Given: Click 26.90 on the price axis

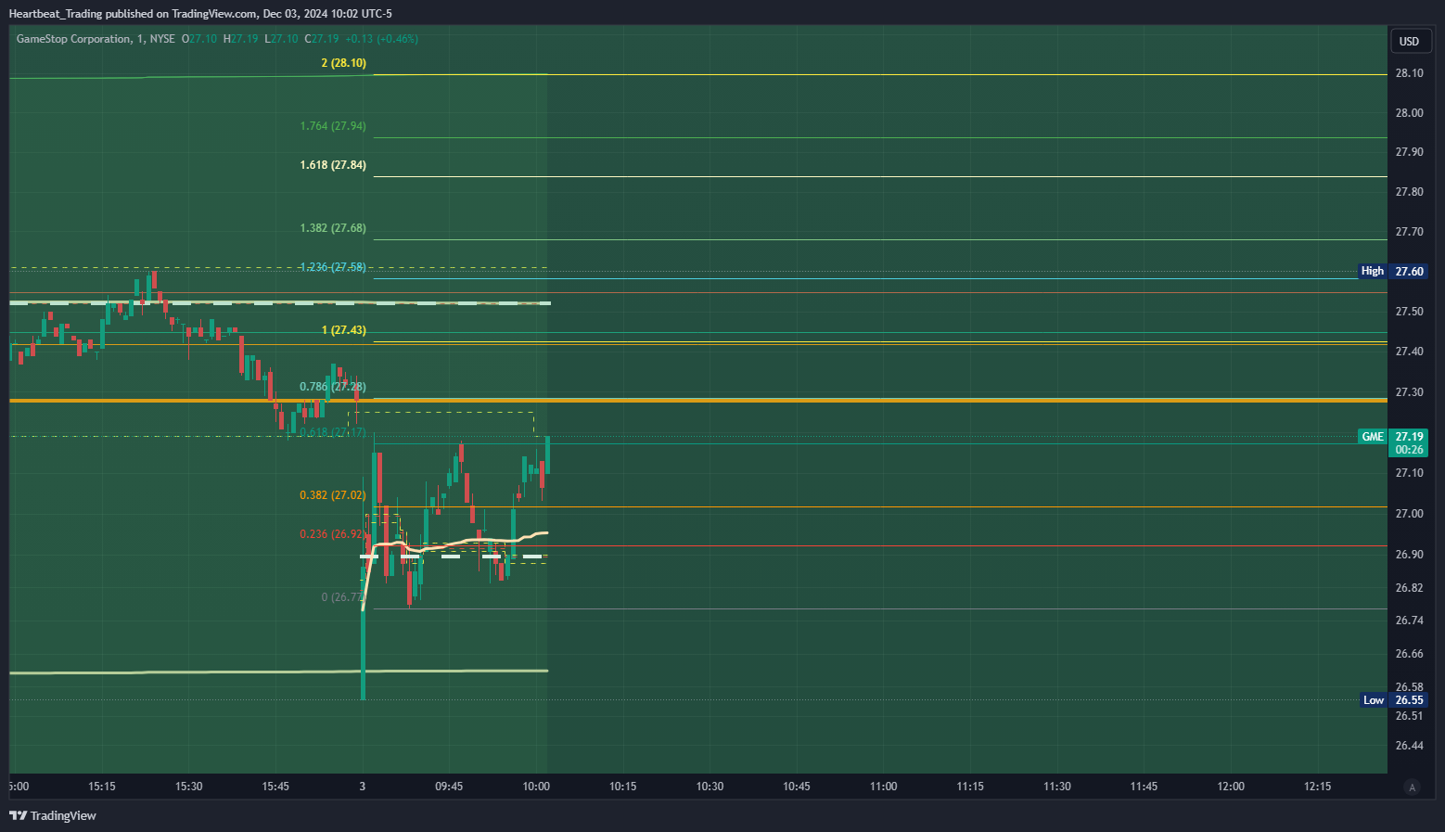Looking at the screenshot, I should pos(1409,555).
